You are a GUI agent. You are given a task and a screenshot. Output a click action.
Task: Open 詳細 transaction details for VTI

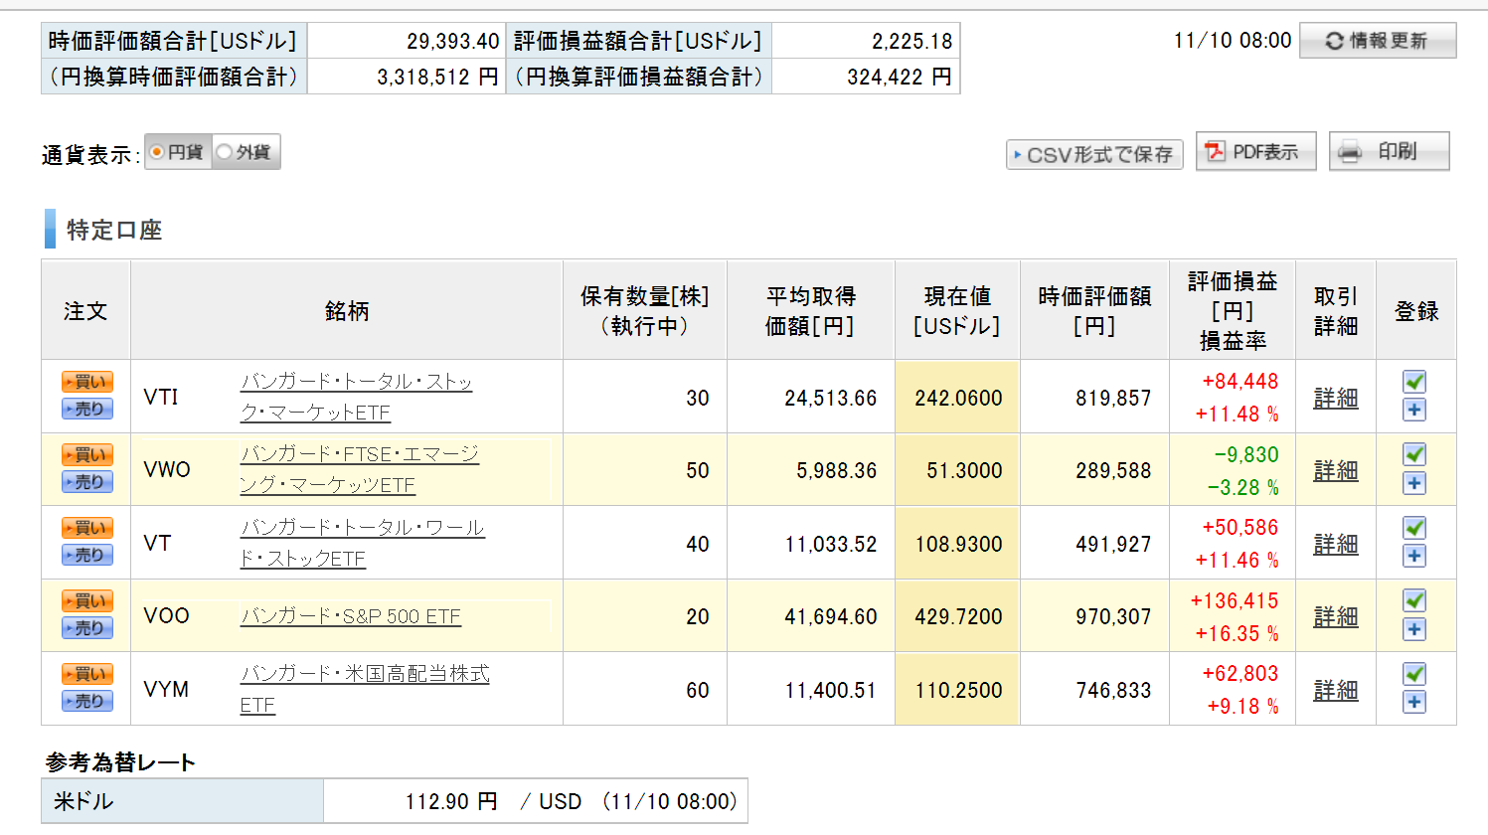[x=1335, y=398]
